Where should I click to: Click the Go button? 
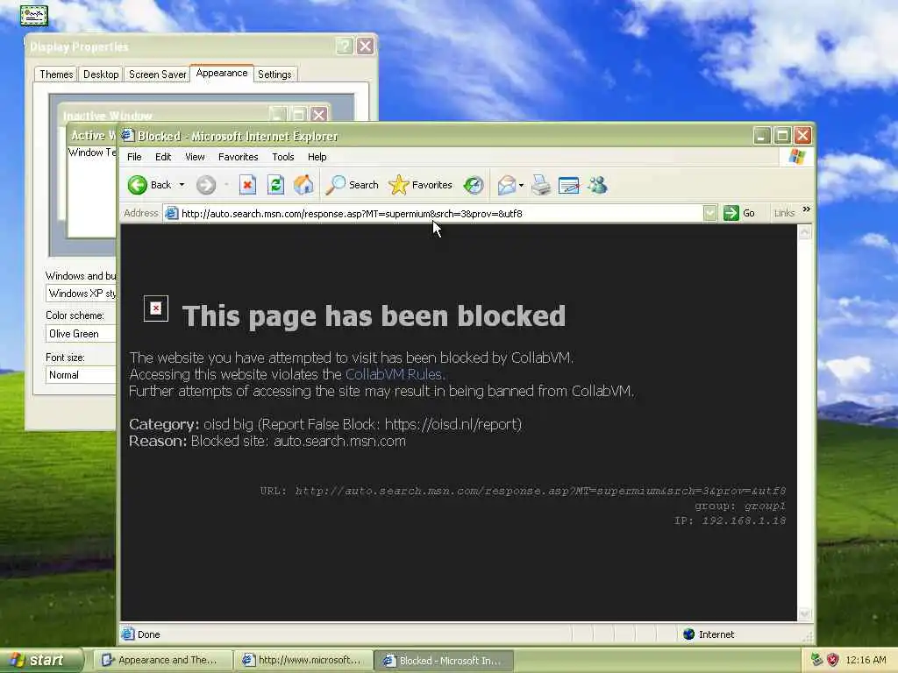[740, 213]
